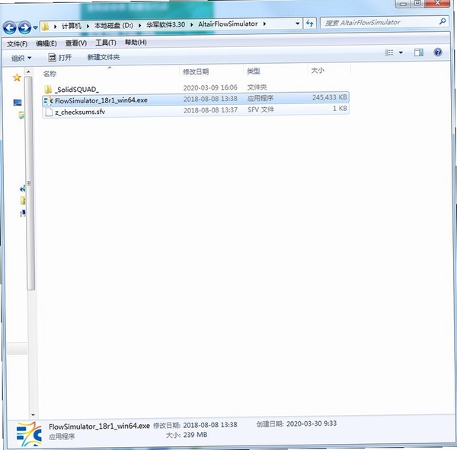Click the 本地磁盘 (D:) breadcrumb
Viewport: 457px width, 450px height.
[113, 25]
